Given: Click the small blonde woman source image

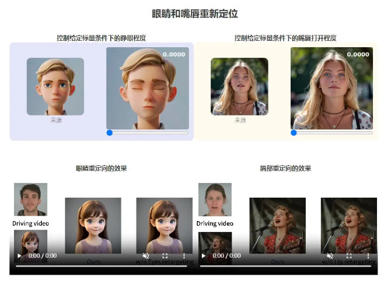Looking at the screenshot, I should click(x=239, y=86).
